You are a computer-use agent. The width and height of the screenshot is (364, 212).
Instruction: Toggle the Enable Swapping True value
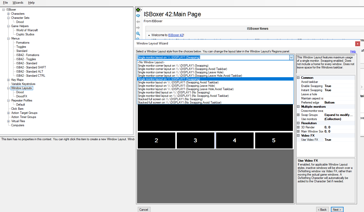coord(328,86)
